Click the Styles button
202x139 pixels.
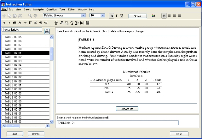pos(138,16)
